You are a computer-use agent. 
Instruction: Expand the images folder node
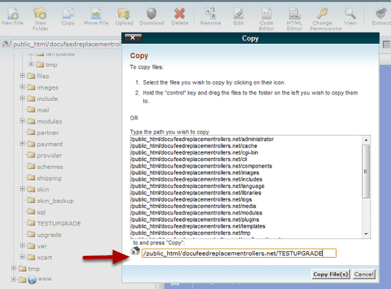point(22,87)
